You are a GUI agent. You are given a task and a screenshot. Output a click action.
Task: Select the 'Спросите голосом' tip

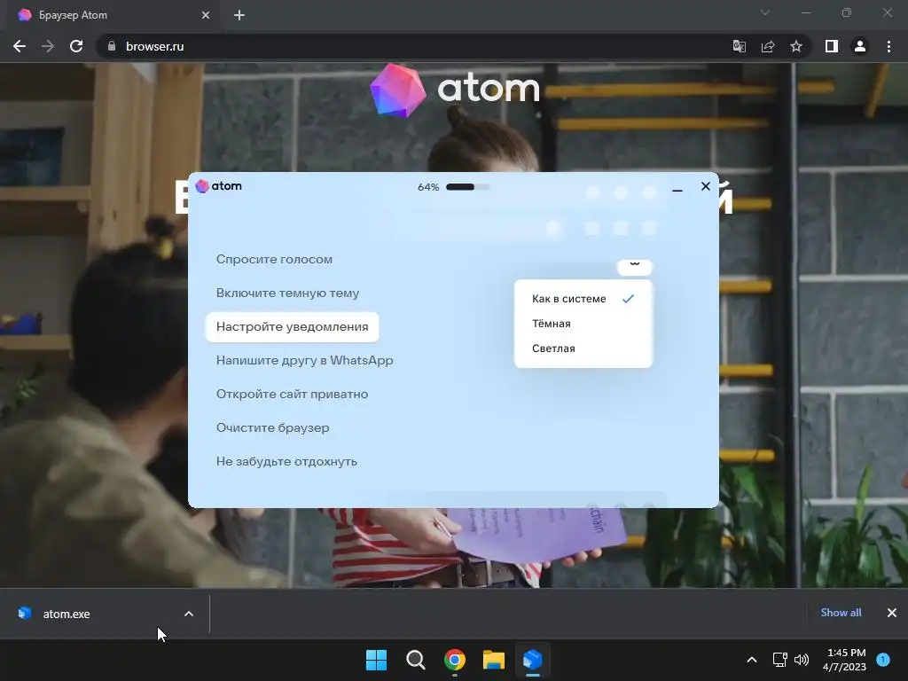tap(275, 260)
